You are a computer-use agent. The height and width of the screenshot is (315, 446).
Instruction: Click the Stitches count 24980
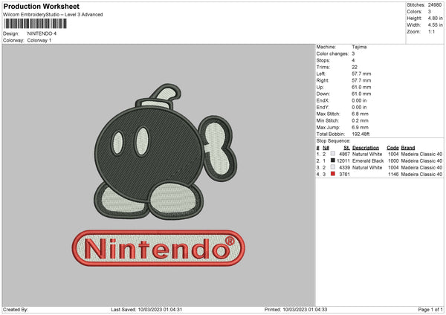(x=435, y=5)
